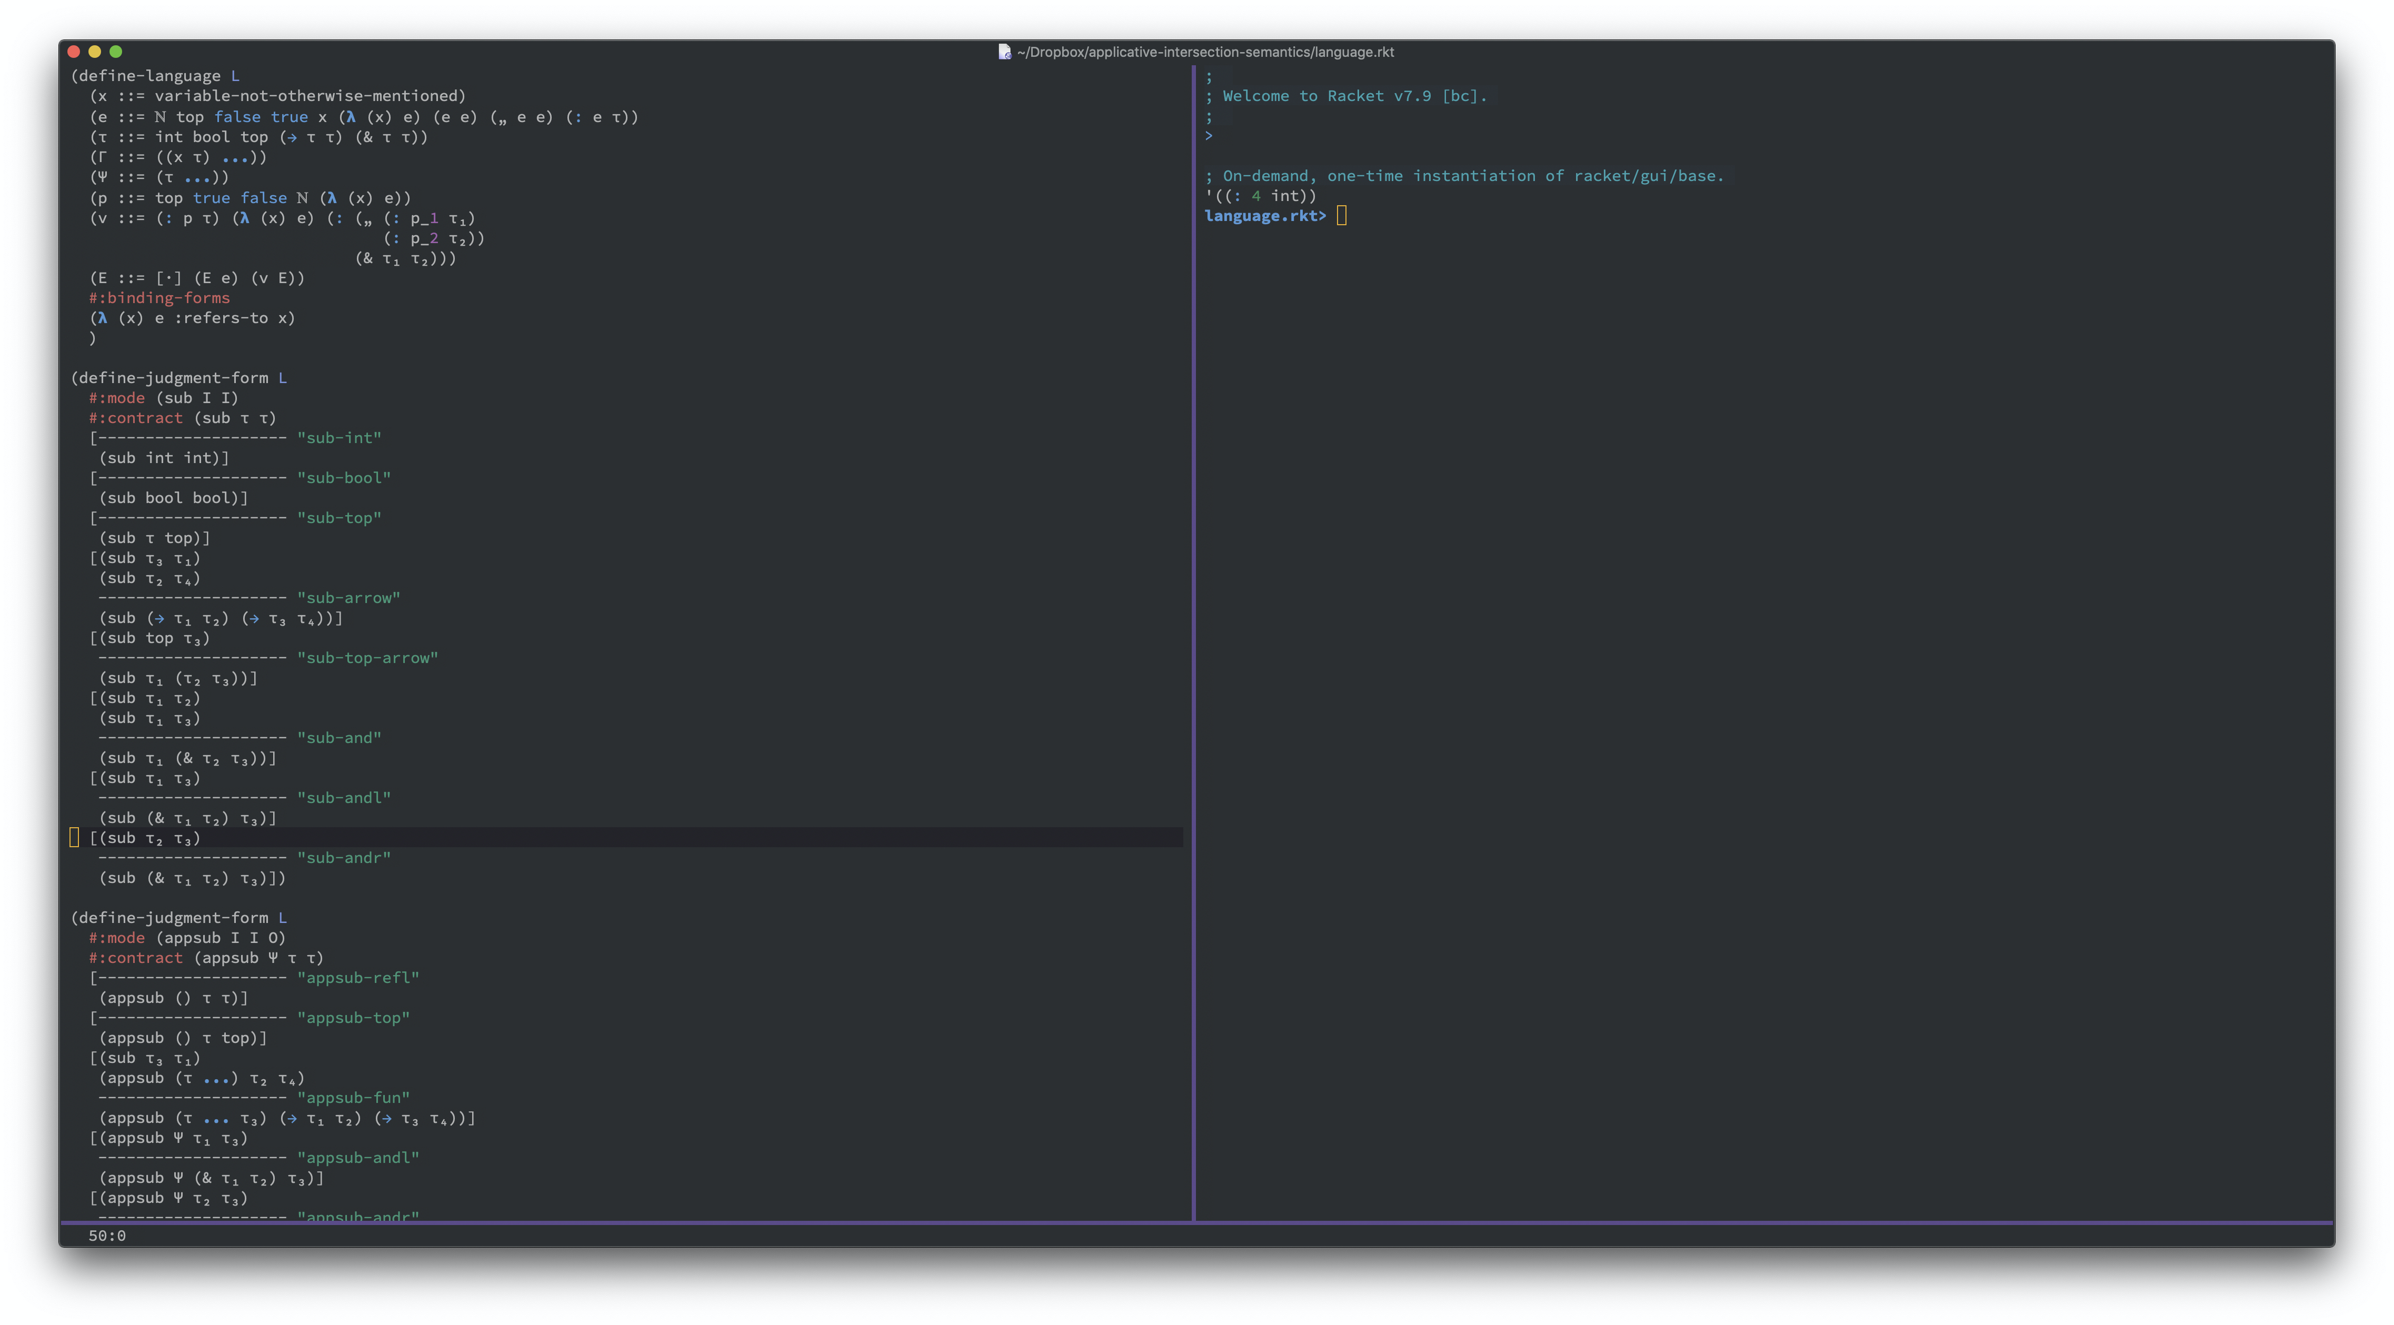2394x1325 pixels.
Task: Click the "sub-andr" rule name string
Action: click(344, 858)
